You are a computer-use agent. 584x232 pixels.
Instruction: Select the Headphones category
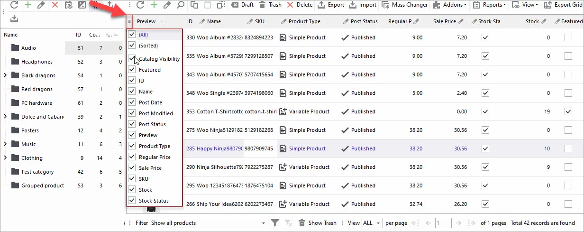(36, 62)
